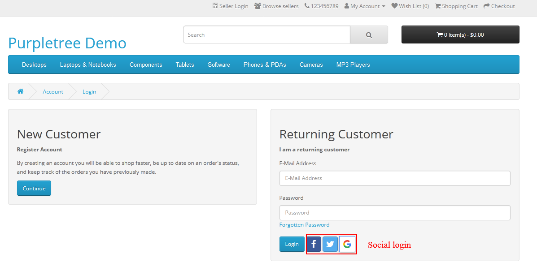Open Wish List (0)

click(x=410, y=6)
